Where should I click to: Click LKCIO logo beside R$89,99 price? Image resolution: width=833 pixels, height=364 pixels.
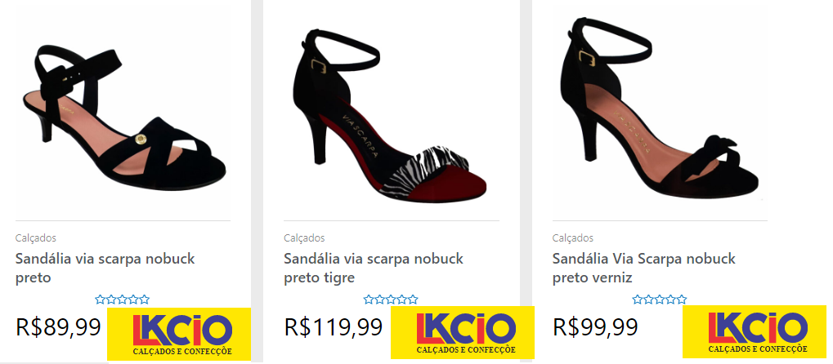[179, 334]
